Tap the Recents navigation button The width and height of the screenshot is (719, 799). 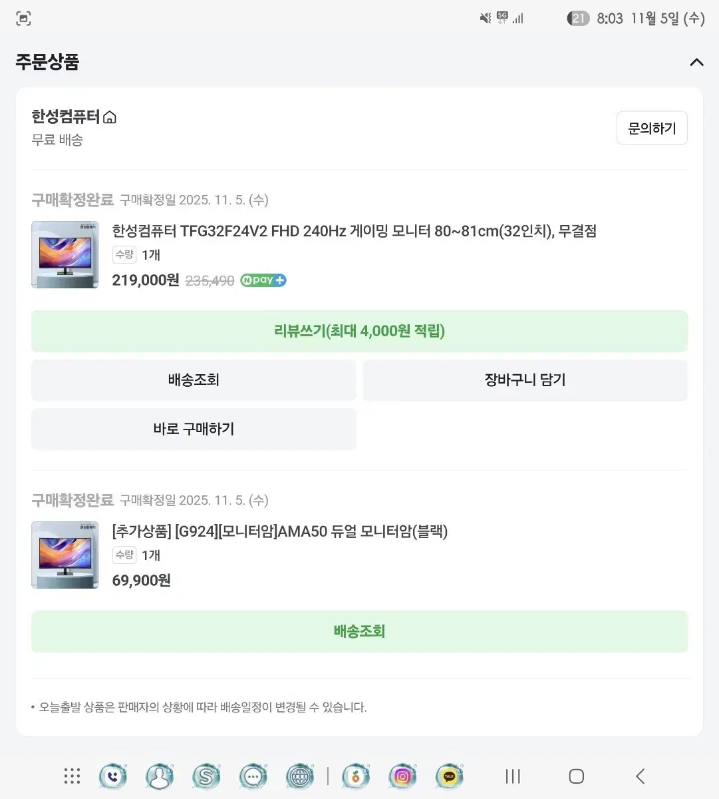tap(511, 776)
